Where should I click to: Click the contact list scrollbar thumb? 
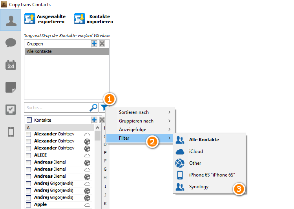pyautogui.click(x=97, y=135)
